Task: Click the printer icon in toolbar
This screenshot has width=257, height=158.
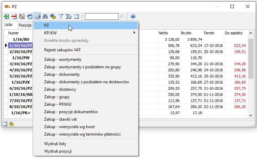Action: [x=37, y=16]
